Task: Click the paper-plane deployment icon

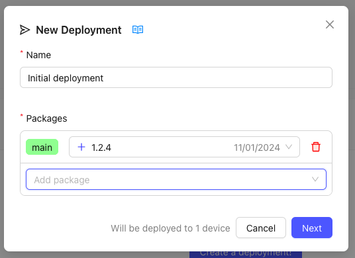Action: point(25,30)
